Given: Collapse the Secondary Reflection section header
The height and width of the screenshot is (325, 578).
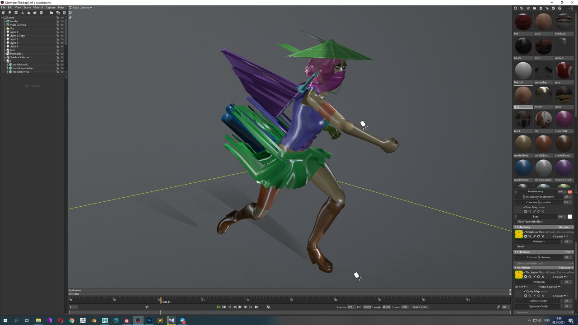Looking at the screenshot, I should pos(544,263).
